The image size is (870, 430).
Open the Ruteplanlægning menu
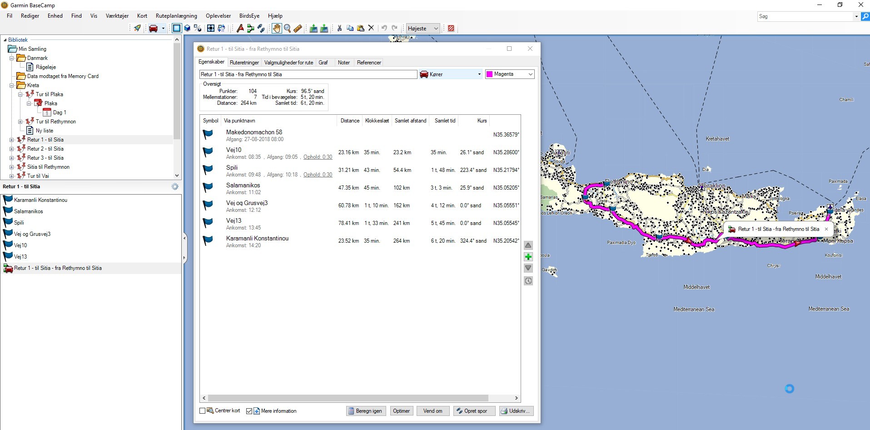176,16
